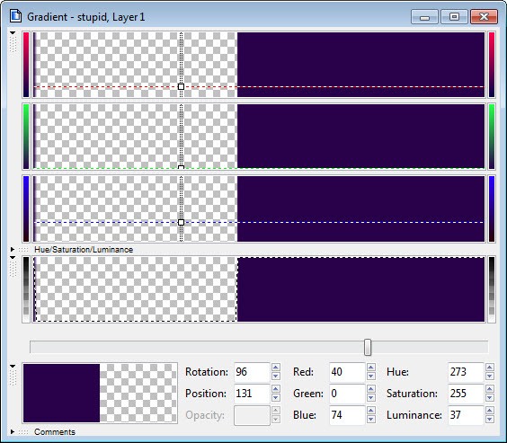Click the right green channel color bar
507x443 pixels.
pyautogui.click(x=492, y=137)
